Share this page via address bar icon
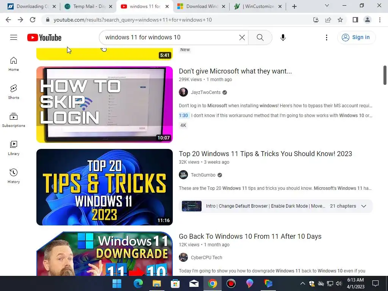The height and width of the screenshot is (291, 388). (328, 20)
